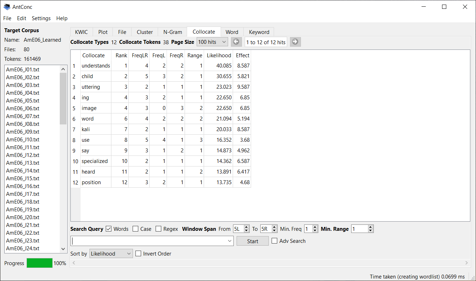Click the collocate 'understands' cell
This screenshot has width=476, height=281.
[x=96, y=66]
